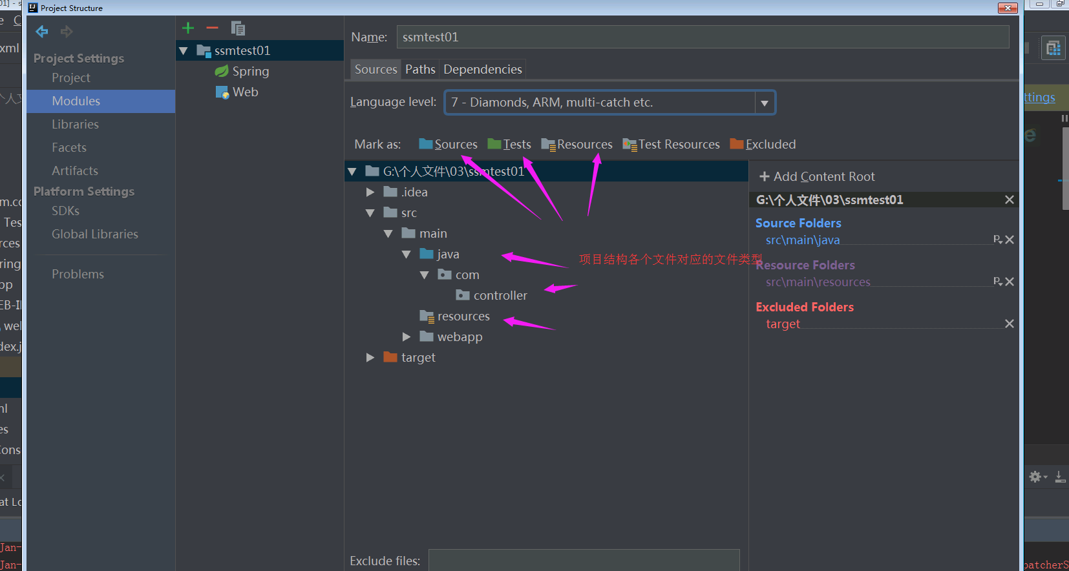Open Libraries settings
Viewport: 1069px width, 571px height.
point(76,124)
